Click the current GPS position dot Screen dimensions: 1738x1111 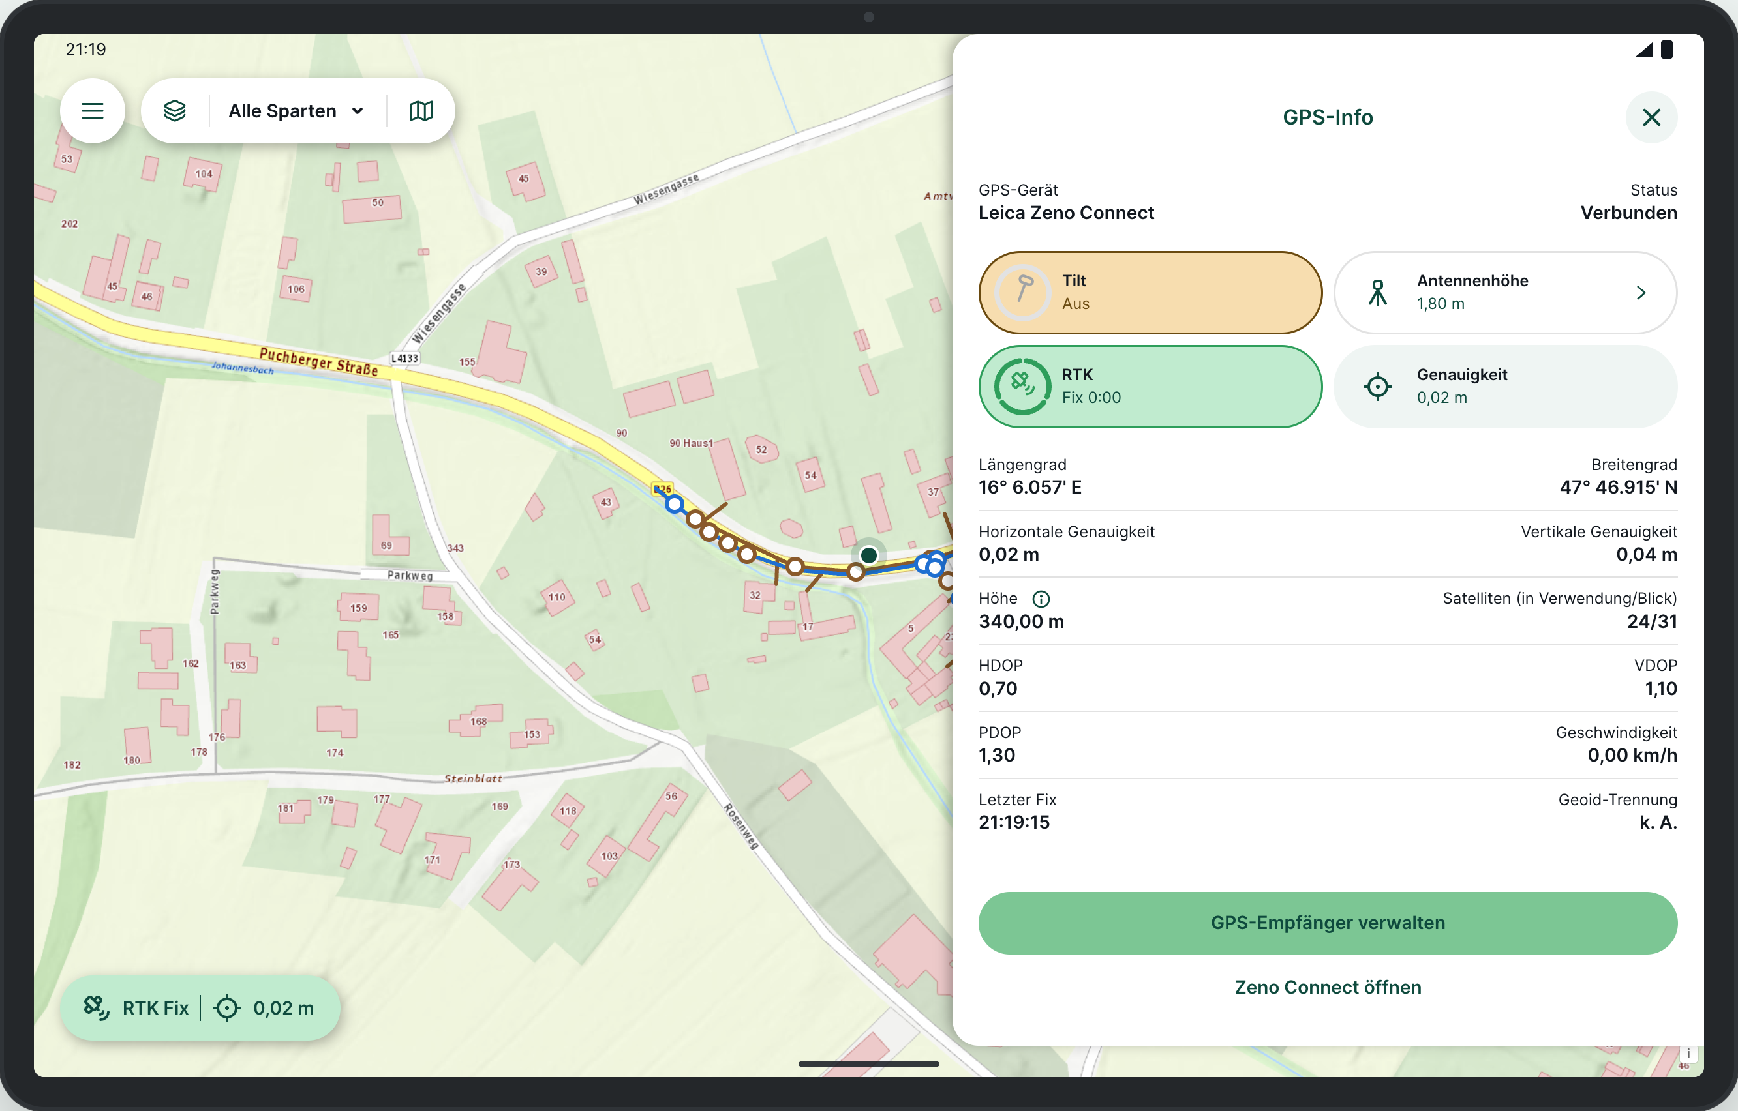[868, 555]
